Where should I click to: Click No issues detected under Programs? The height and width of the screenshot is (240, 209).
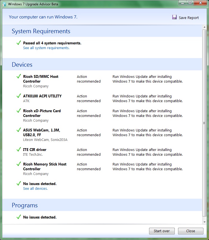[40, 217]
